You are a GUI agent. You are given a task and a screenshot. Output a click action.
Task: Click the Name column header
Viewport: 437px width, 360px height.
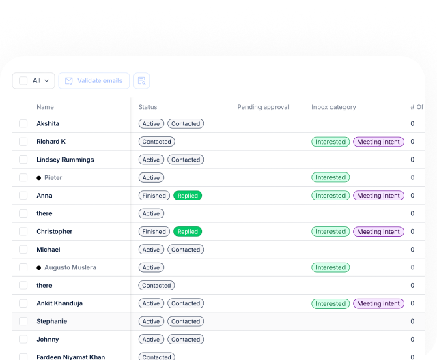click(45, 107)
